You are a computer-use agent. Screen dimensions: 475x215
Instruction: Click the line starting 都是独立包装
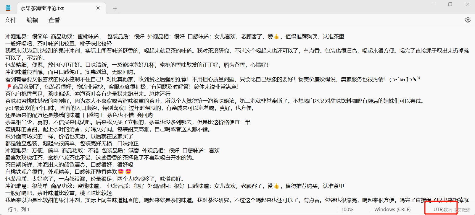point(72,143)
